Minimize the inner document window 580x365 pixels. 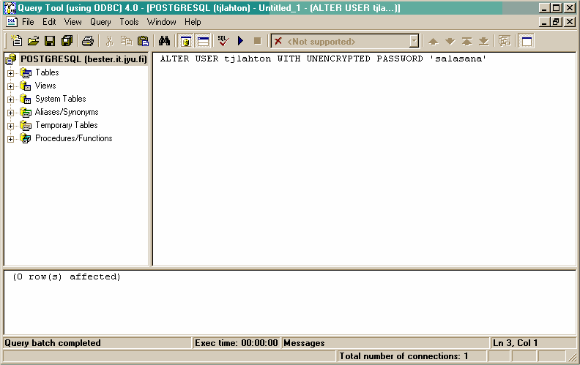(544, 22)
